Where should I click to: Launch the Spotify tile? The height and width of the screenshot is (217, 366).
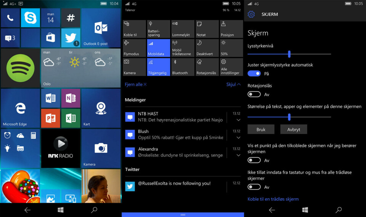(20, 68)
